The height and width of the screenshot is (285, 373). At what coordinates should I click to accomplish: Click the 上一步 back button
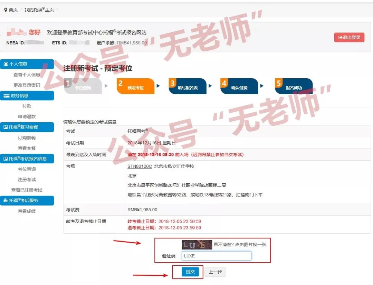215,272
